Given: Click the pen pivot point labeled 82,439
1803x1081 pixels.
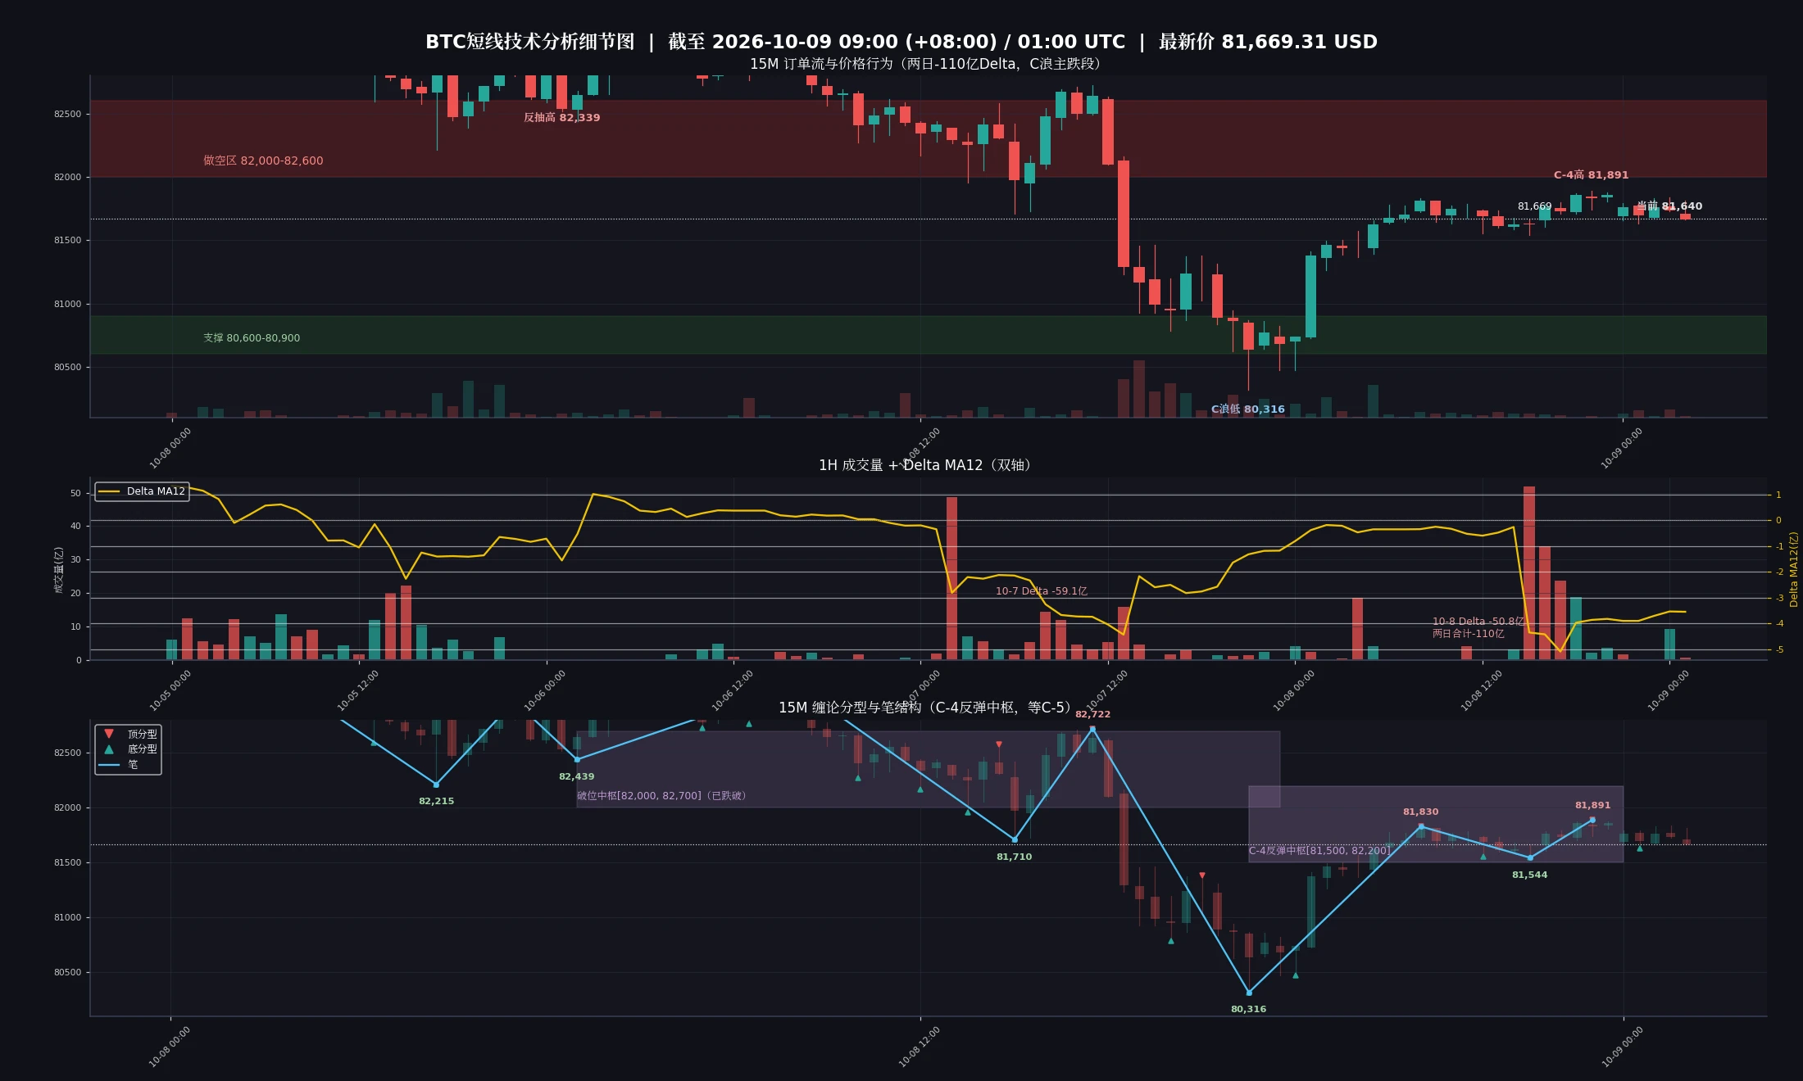Looking at the screenshot, I should [x=577, y=760].
